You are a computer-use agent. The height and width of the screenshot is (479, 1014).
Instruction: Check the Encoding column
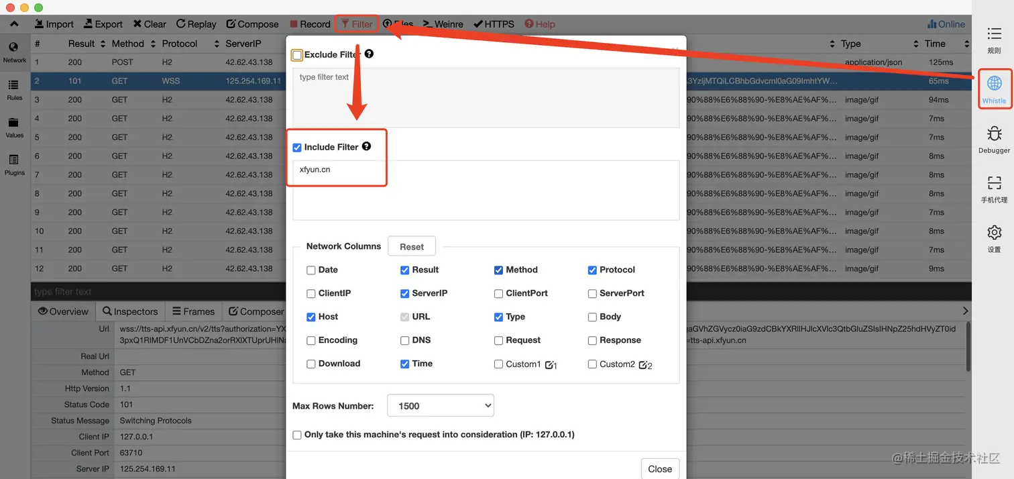(311, 341)
